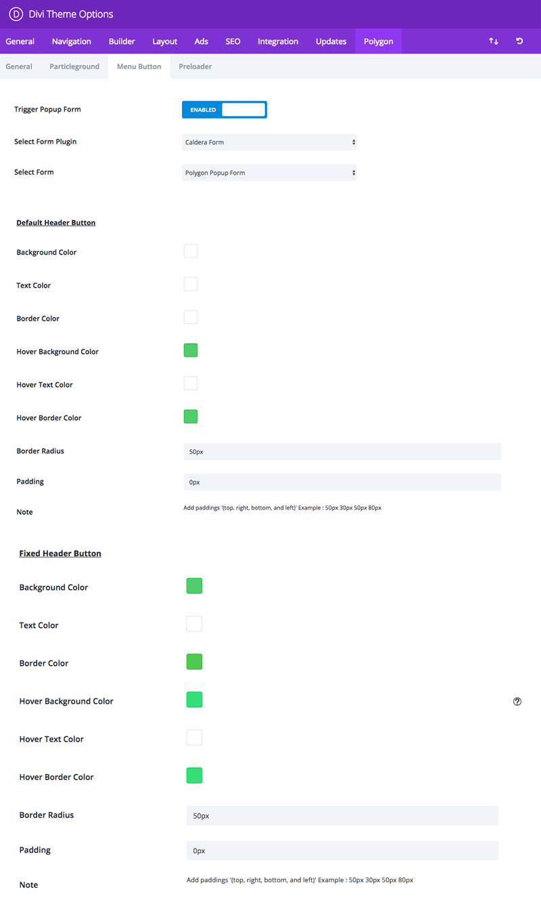Open the Builder tab
Viewport: 541px width, 906px height.
[x=122, y=41]
